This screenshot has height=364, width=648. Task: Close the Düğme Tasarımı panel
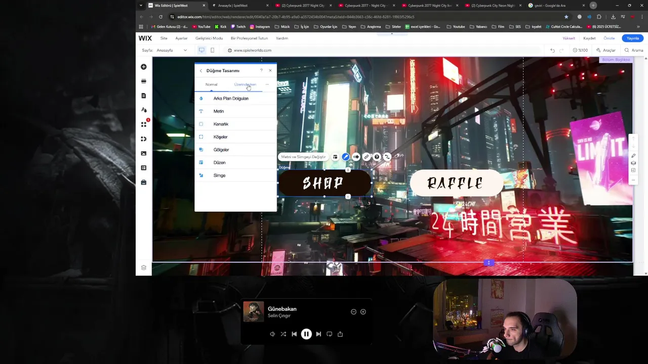(270, 70)
